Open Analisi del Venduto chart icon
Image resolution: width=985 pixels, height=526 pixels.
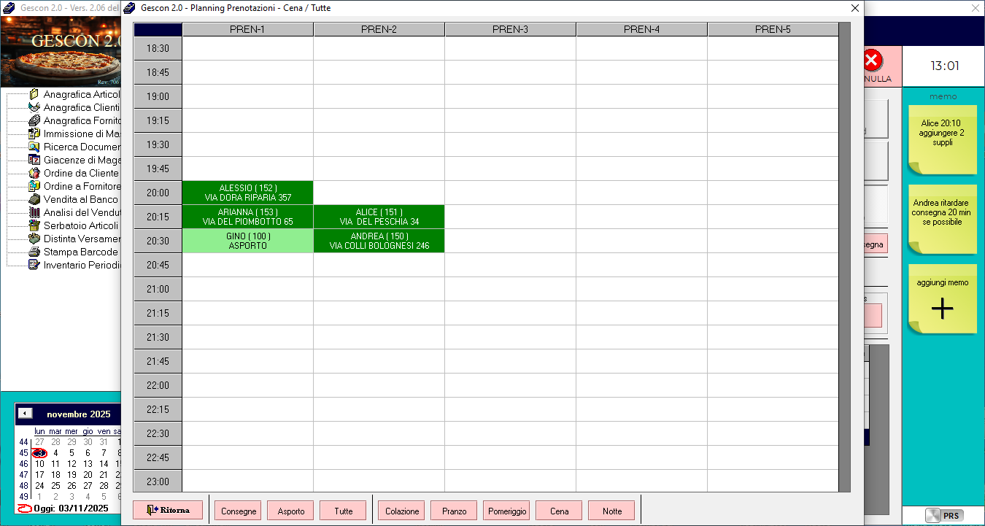[34, 212]
